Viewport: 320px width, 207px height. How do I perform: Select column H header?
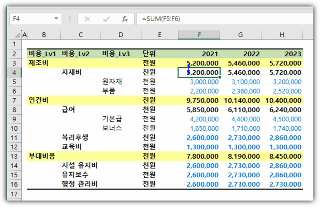click(282, 35)
